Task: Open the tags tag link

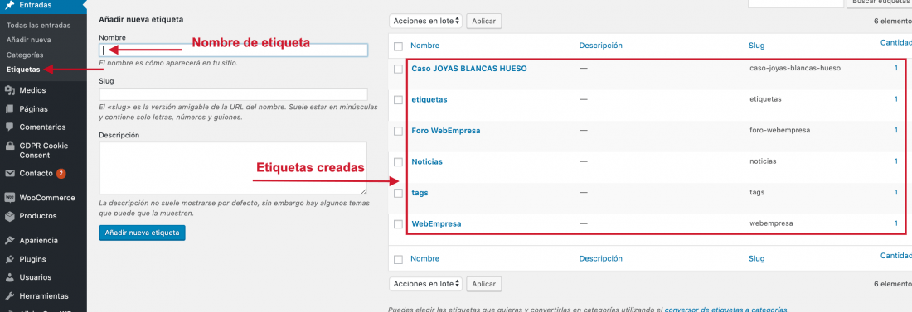Action: [x=420, y=193]
